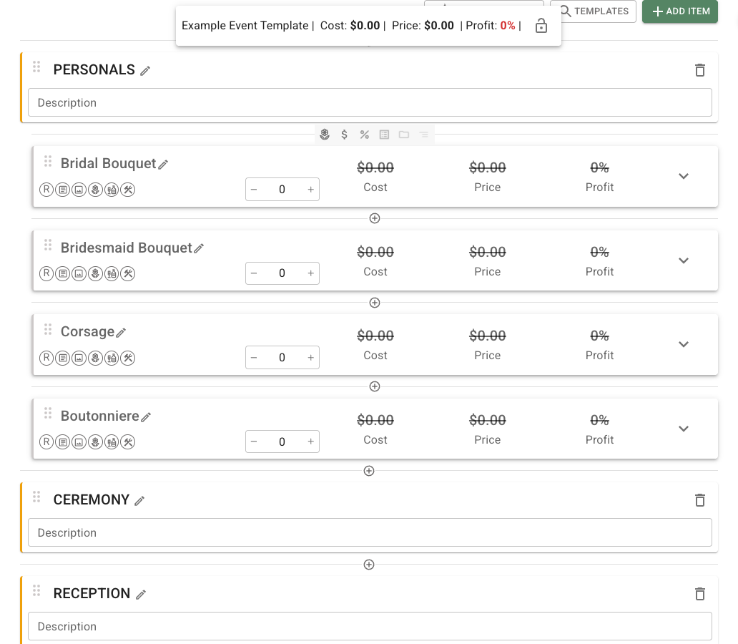This screenshot has height=644, width=738.
Task: Open the TEMPLATES search button
Action: (x=593, y=11)
